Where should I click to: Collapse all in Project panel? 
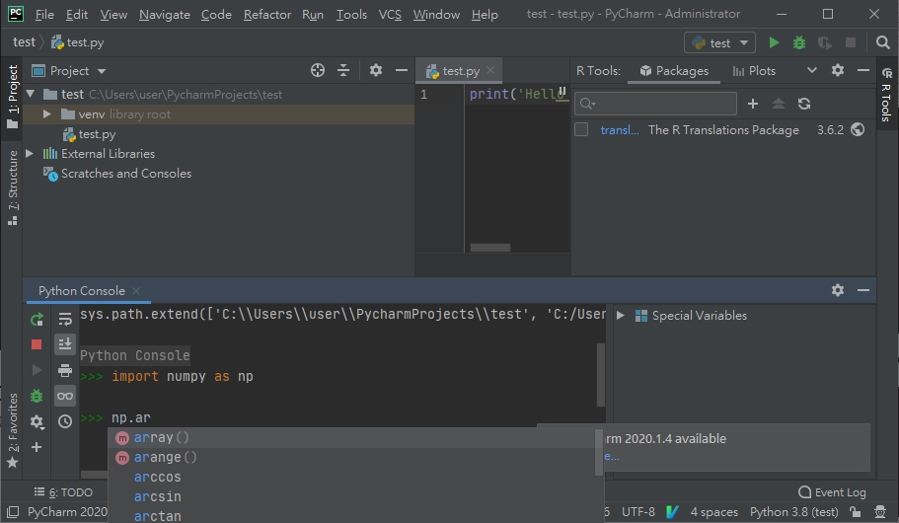tap(343, 70)
